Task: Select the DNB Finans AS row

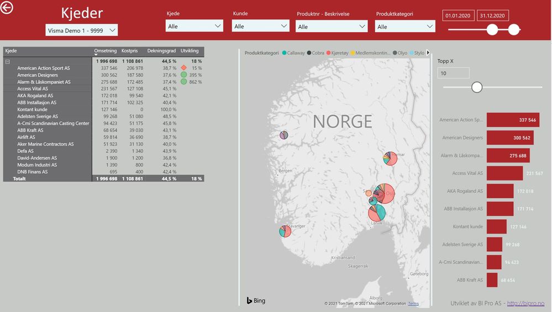Action: pyautogui.click(x=103, y=171)
